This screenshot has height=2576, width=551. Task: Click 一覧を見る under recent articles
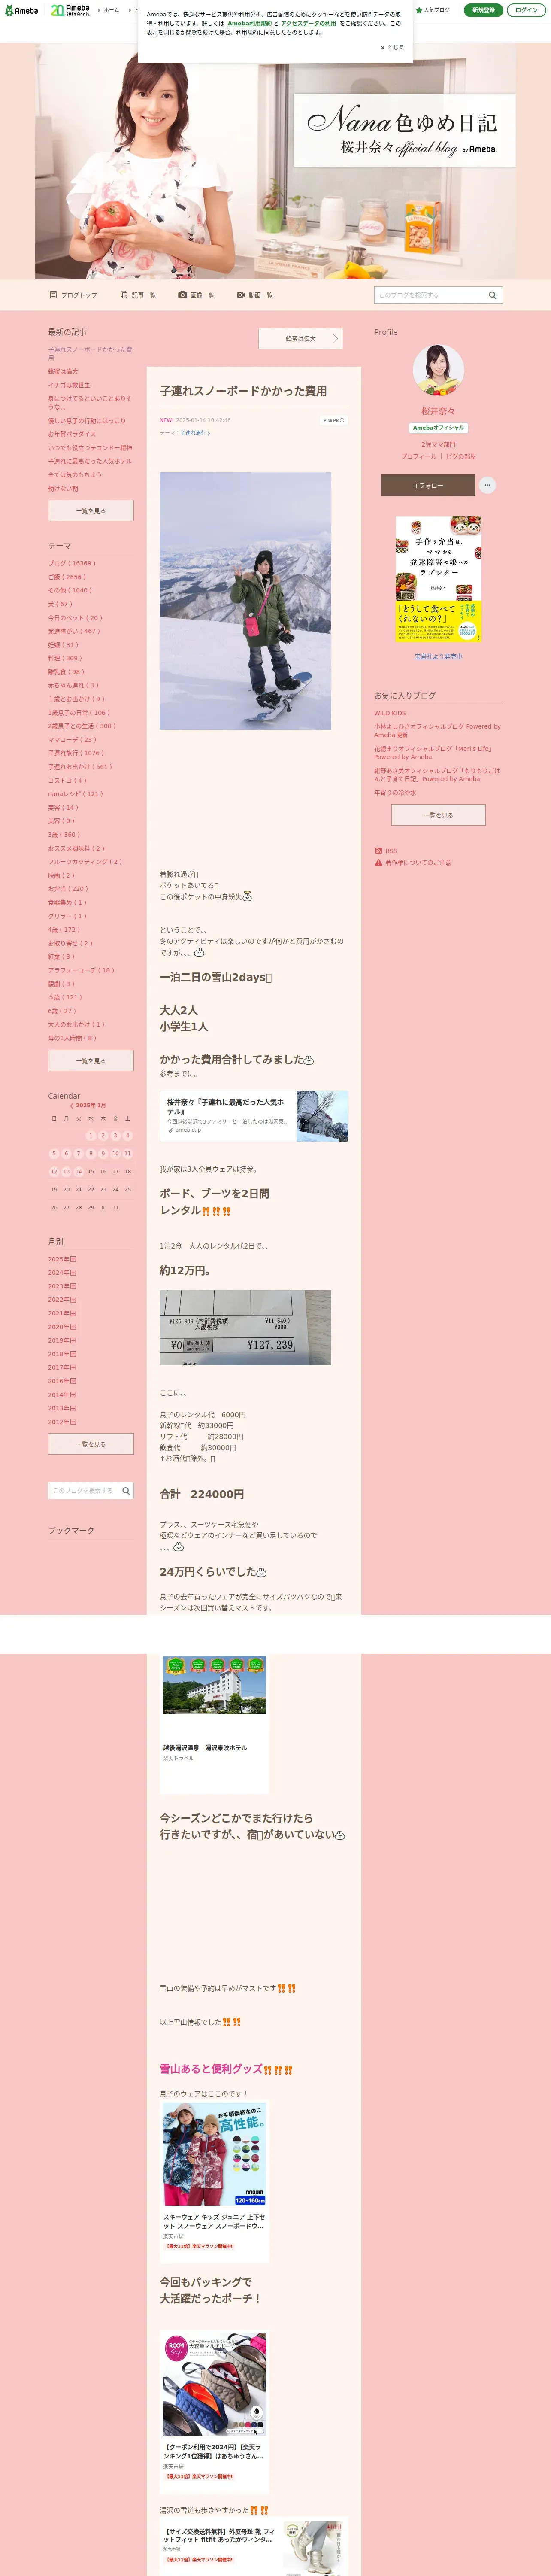[90, 511]
